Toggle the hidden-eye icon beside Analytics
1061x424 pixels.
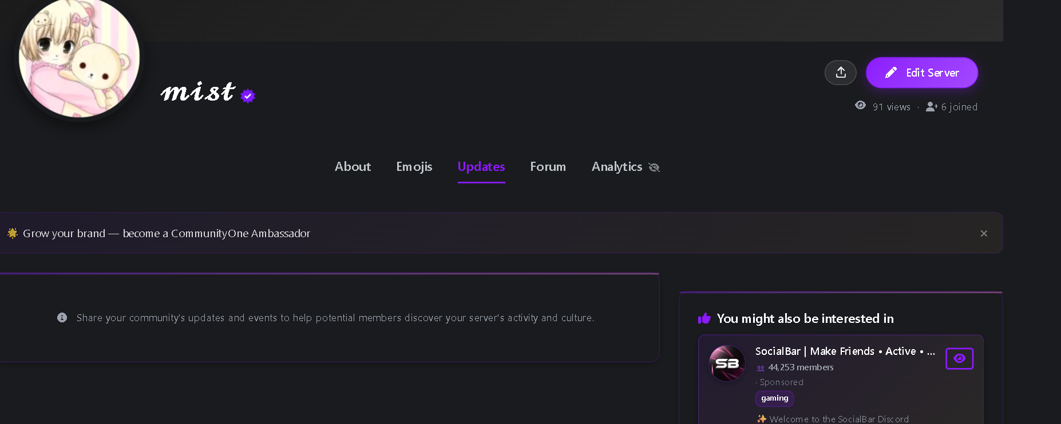tap(654, 167)
